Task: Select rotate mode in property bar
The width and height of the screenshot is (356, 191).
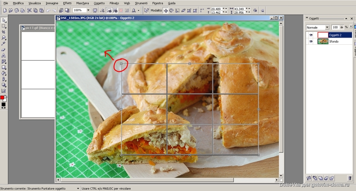Action: (x=171, y=10)
